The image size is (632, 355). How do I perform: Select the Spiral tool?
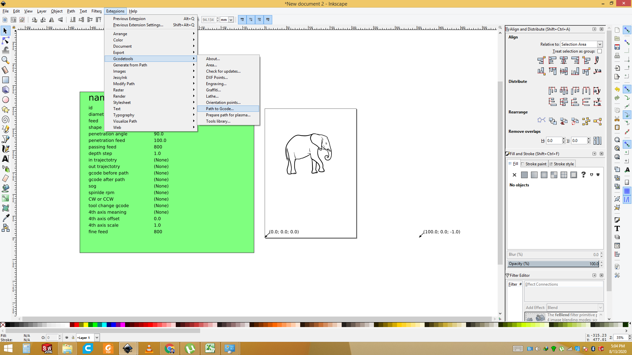(x=6, y=119)
